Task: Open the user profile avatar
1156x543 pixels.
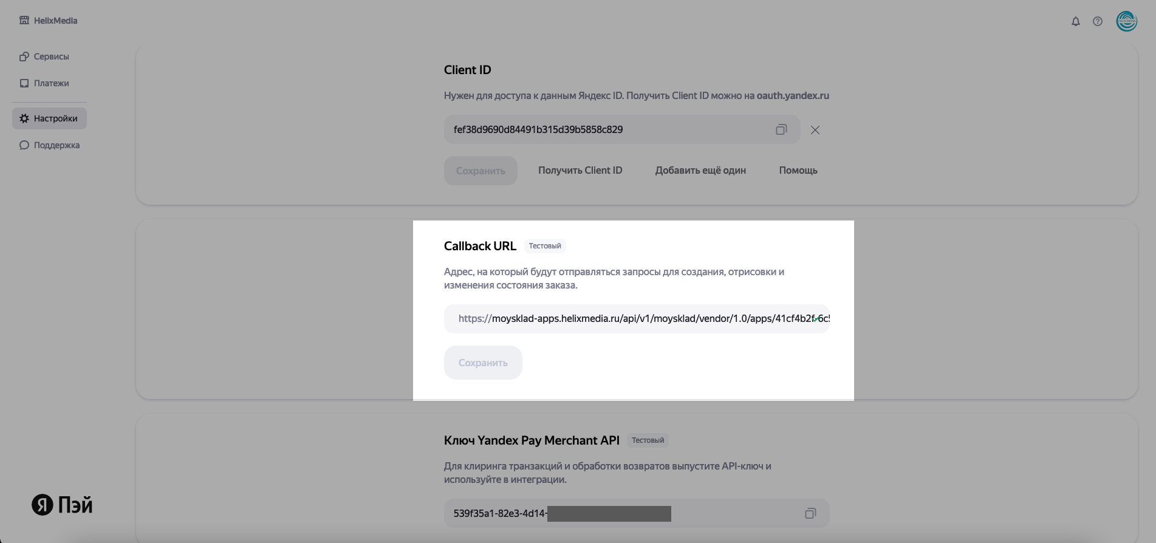Action: point(1127,21)
